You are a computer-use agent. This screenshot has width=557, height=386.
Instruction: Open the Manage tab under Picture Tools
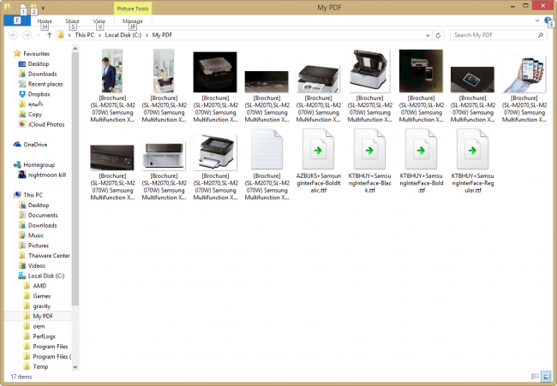pyautogui.click(x=133, y=21)
